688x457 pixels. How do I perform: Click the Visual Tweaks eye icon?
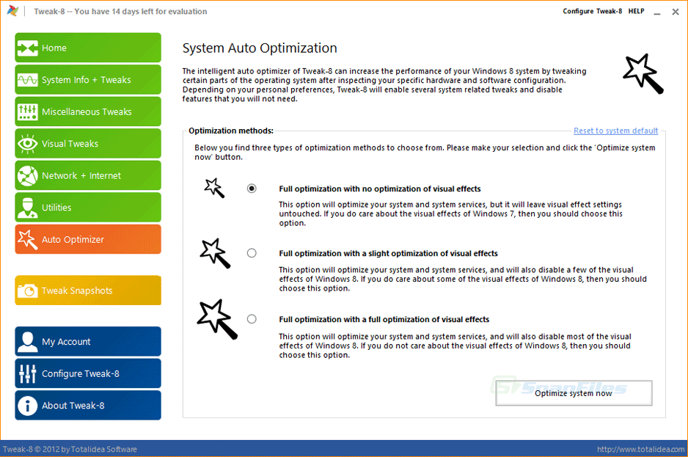pyautogui.click(x=28, y=144)
